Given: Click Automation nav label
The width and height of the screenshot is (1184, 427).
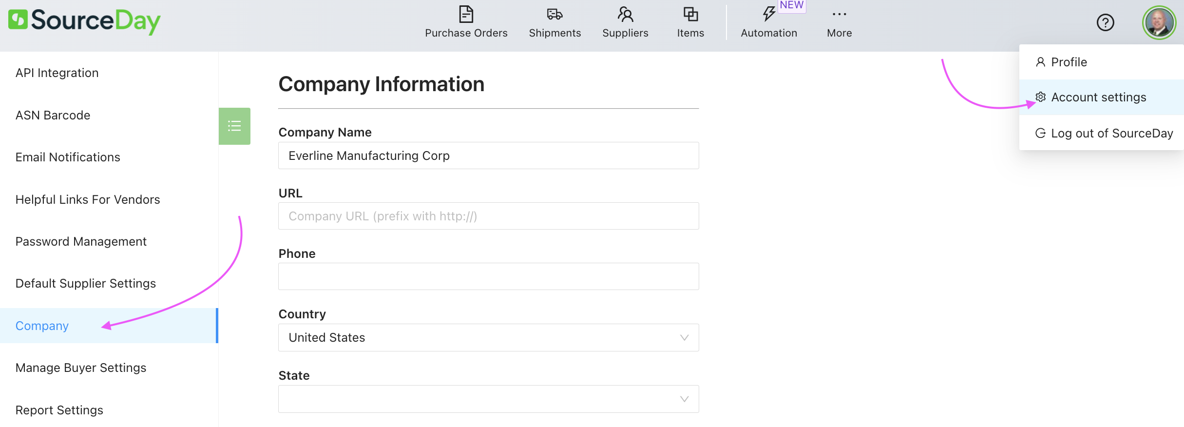Looking at the screenshot, I should click(769, 33).
